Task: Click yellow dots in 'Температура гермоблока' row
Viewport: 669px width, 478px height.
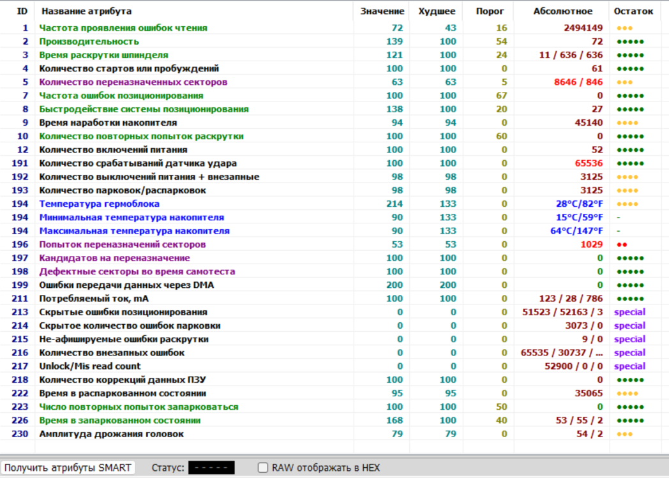Action: click(627, 204)
